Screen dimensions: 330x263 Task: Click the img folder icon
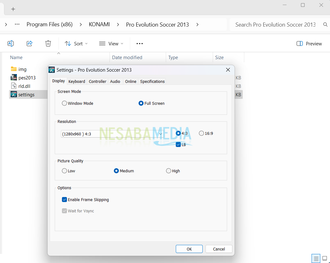pyautogui.click(x=14, y=69)
